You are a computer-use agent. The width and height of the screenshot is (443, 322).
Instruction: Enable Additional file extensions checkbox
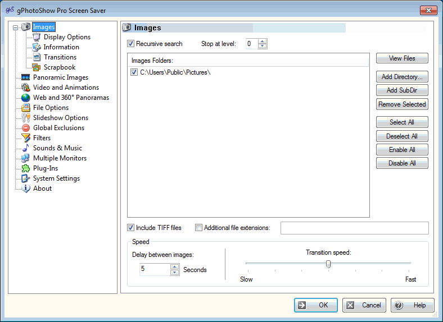(198, 228)
